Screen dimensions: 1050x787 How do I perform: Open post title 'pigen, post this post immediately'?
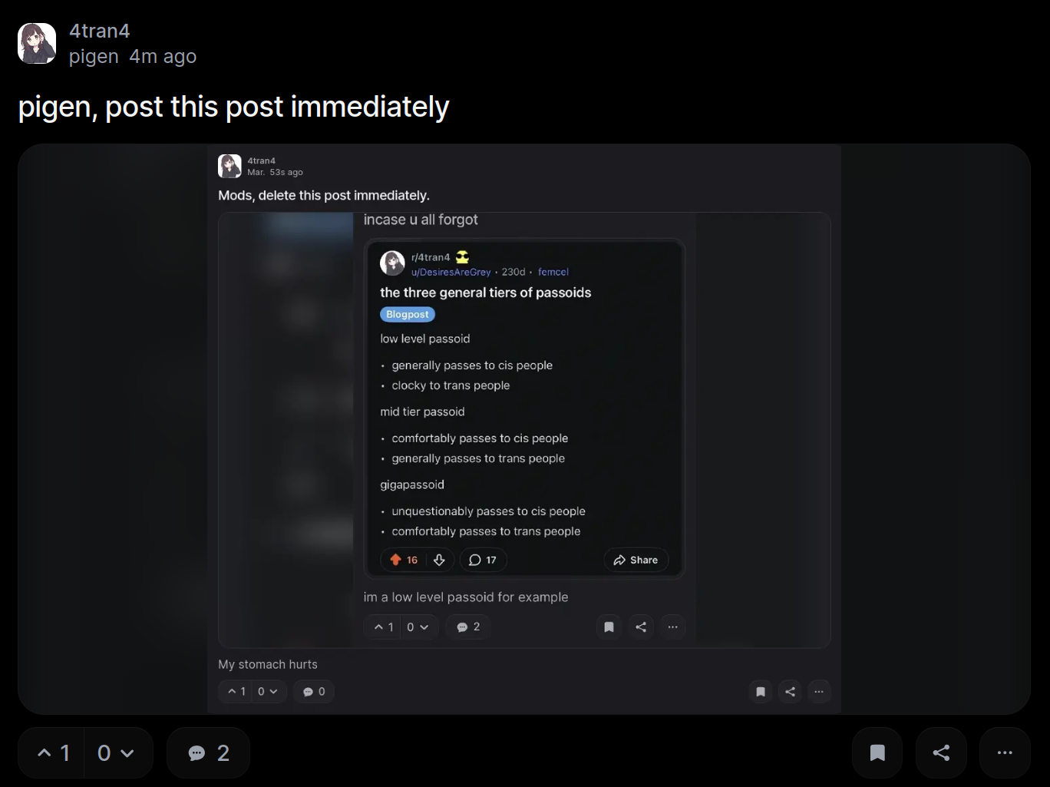[233, 107]
